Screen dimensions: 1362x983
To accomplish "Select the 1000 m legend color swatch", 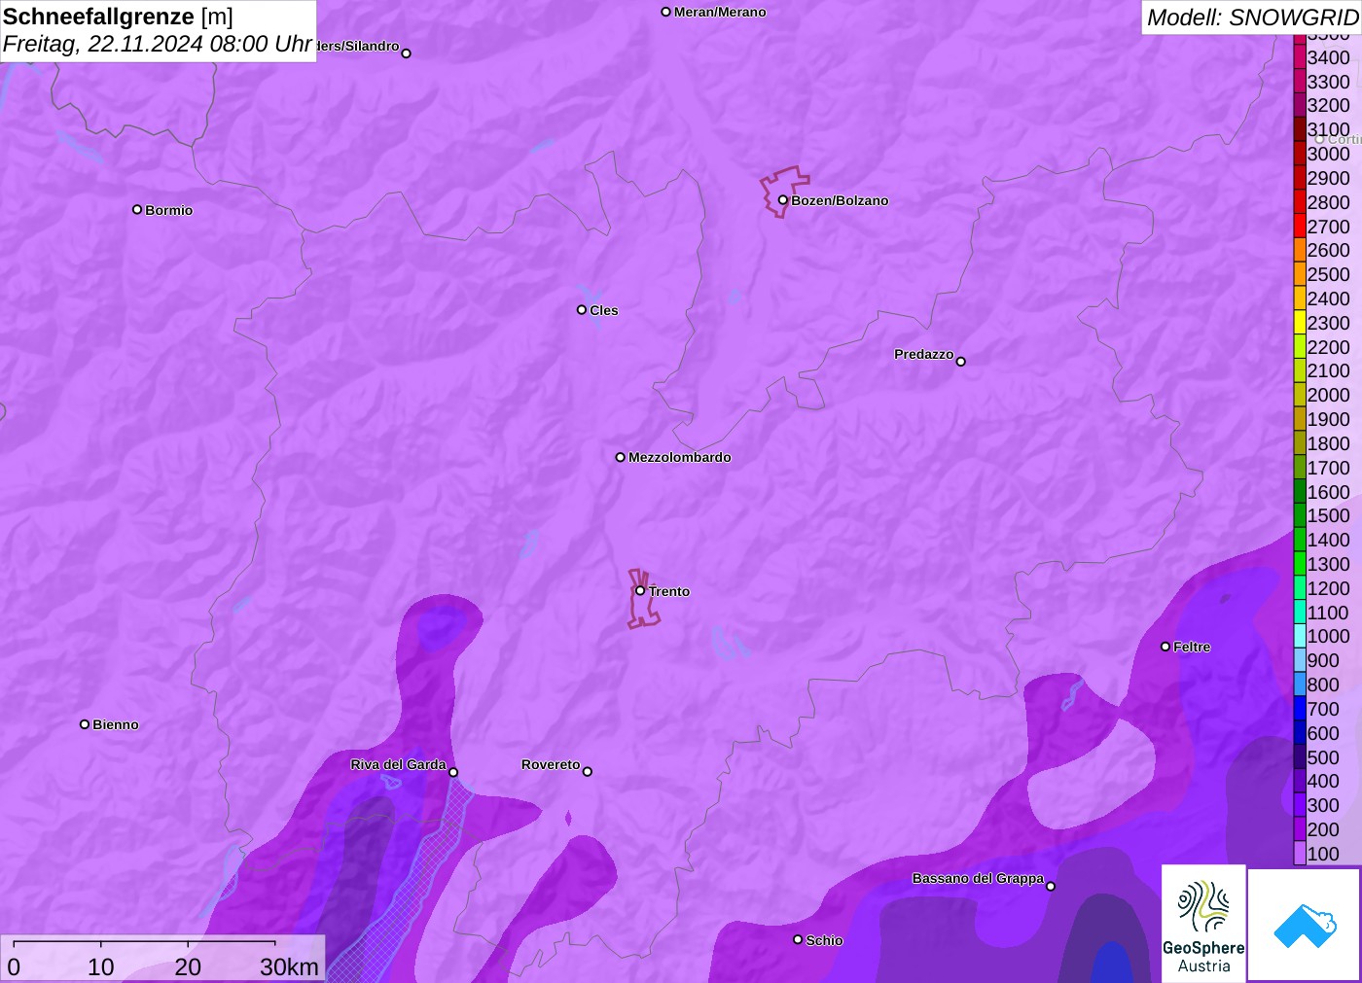I will [x=1300, y=636].
